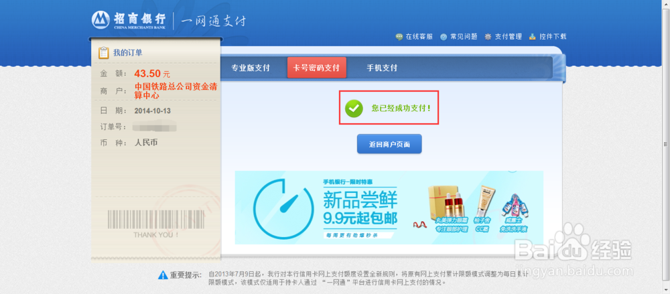Switch to 专业版支付 tab
670x294 pixels.
click(251, 68)
